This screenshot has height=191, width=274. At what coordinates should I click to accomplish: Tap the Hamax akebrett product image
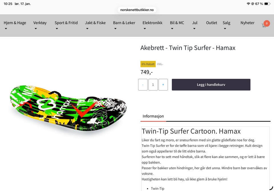click(68, 108)
